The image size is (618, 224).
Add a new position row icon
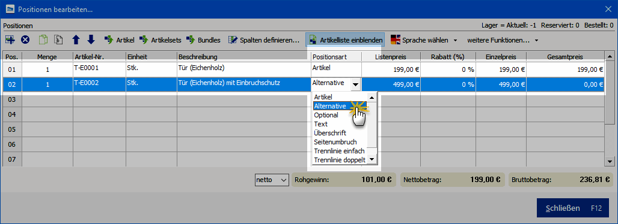pos(10,40)
